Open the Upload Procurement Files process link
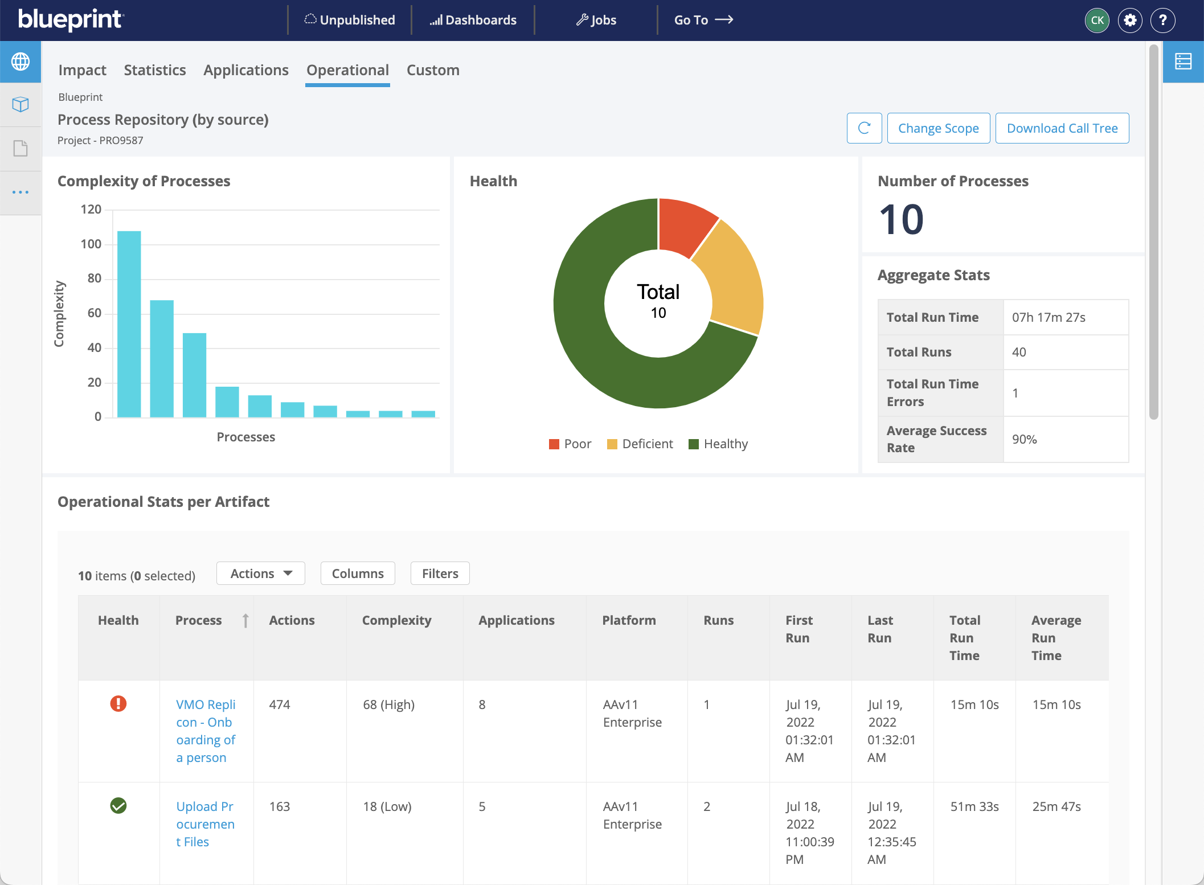1204x885 pixels. pos(205,823)
